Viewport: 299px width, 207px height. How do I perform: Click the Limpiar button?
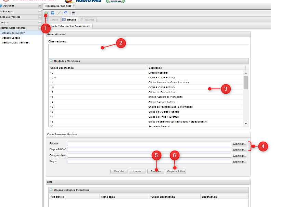137,171
